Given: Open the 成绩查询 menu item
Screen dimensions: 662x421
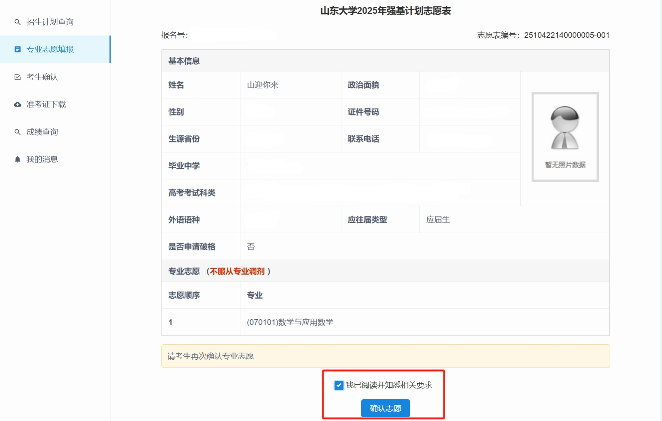Looking at the screenshot, I should coord(55,132).
